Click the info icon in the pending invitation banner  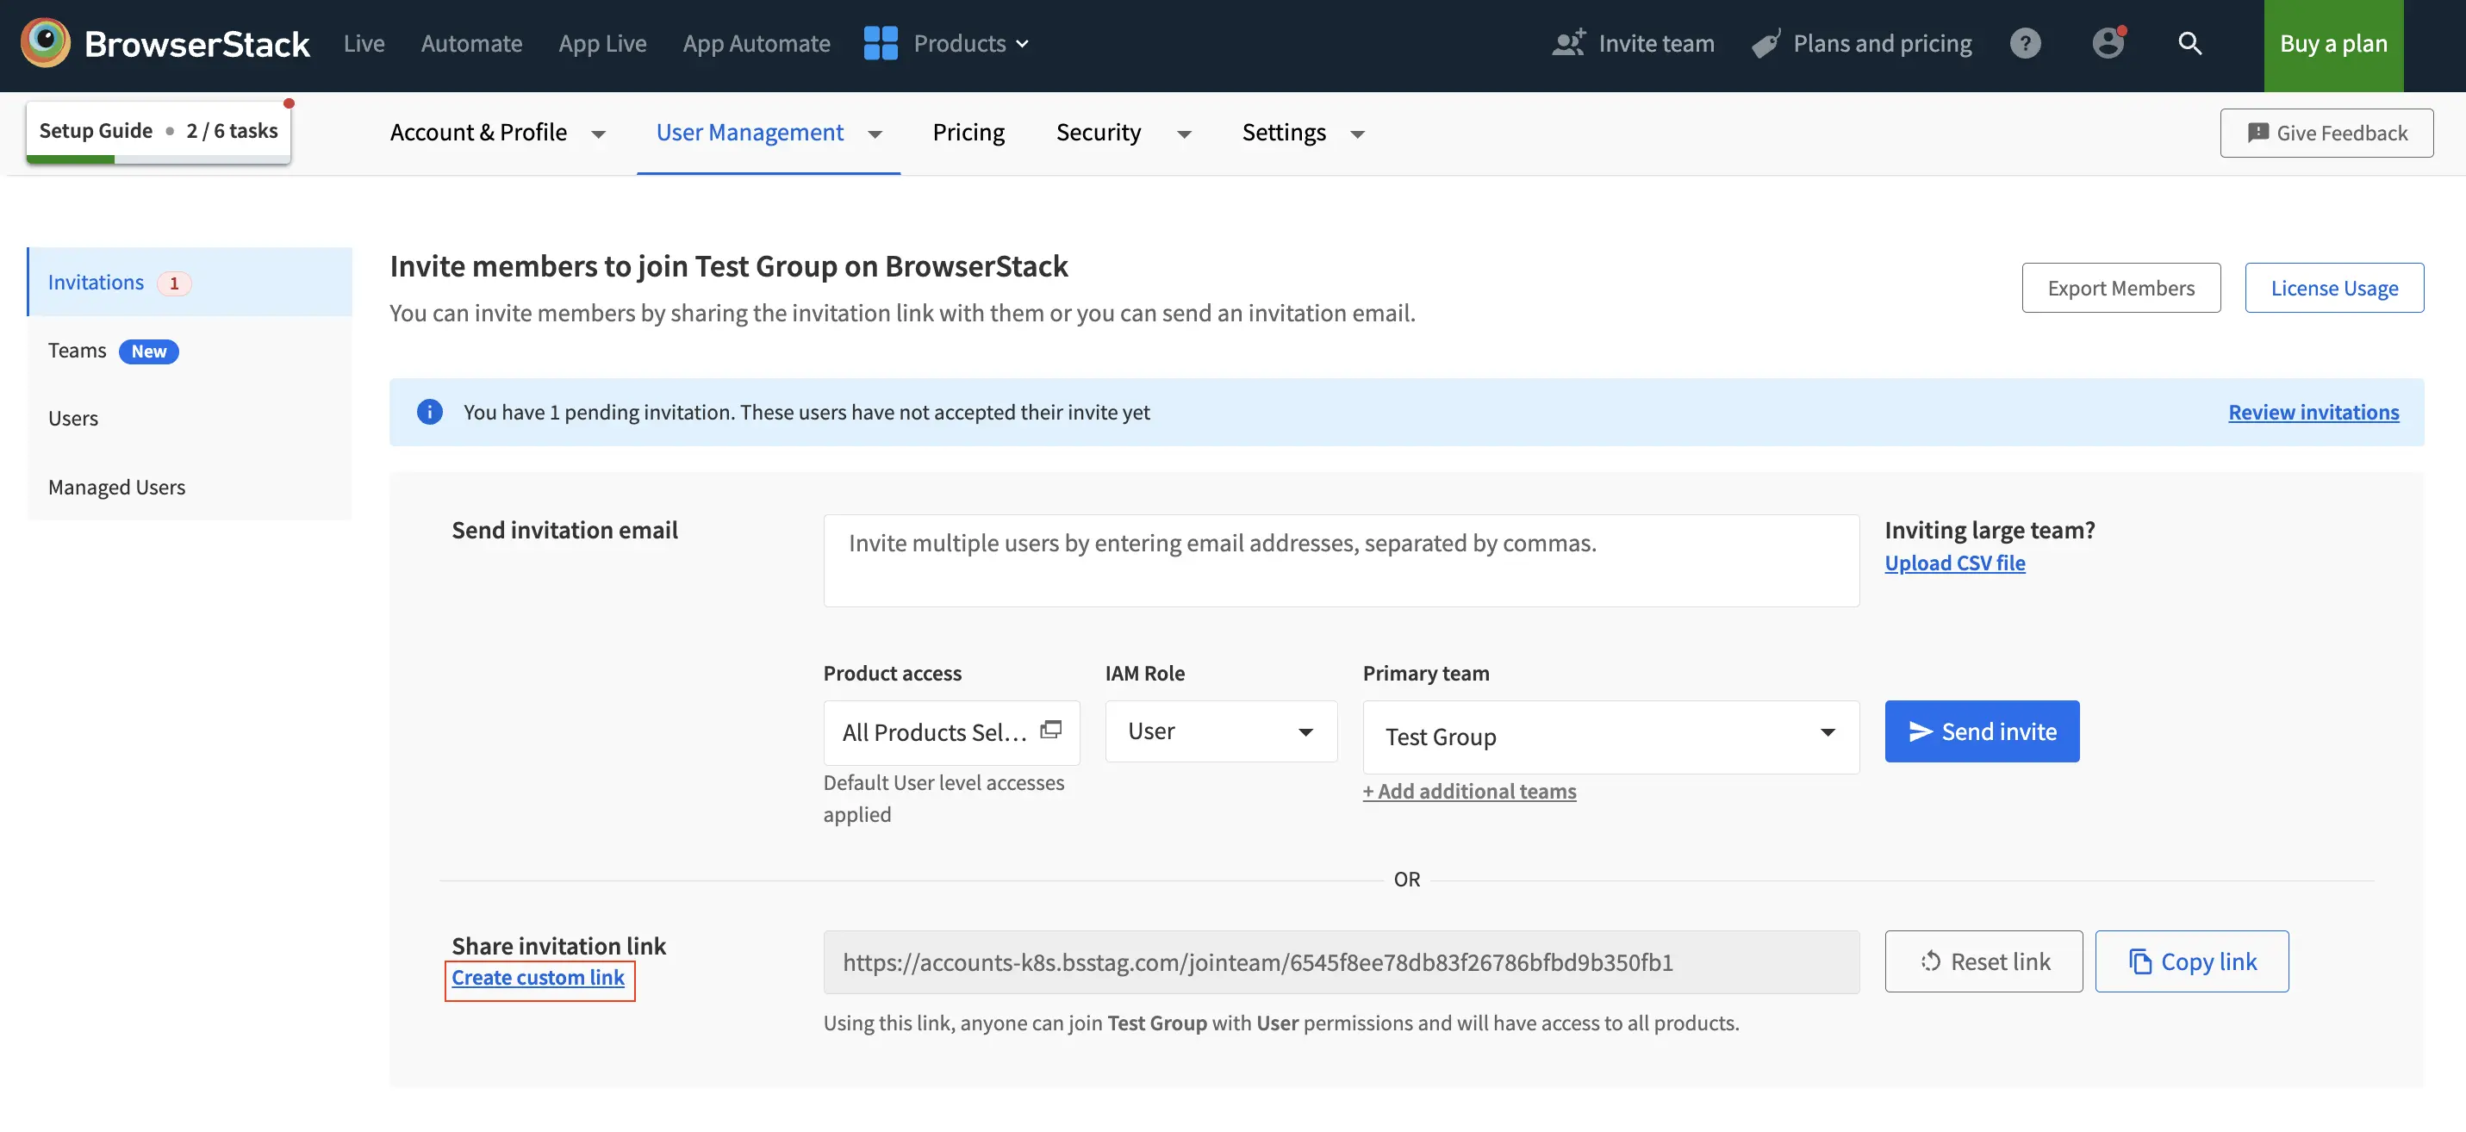click(430, 412)
